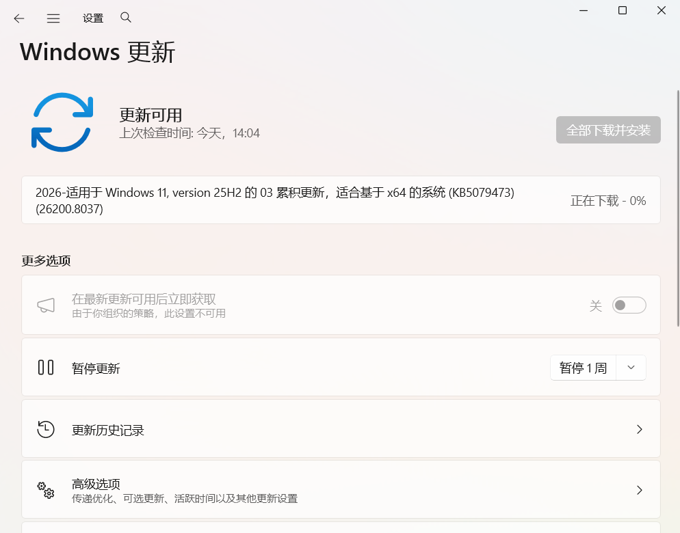
Task: Select the KB5079473 cumulative update entry
Action: pos(341,200)
